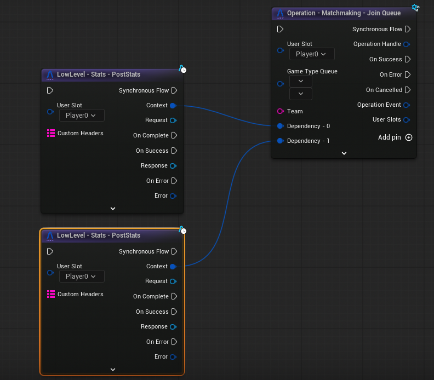
Task: Select the Operation - Matchmaking - Join Queue title bar
Action: [x=344, y=13]
